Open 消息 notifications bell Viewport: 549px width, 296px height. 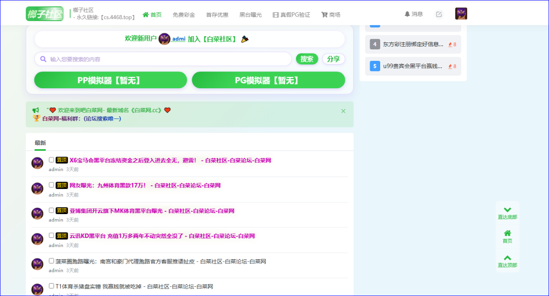click(414, 14)
